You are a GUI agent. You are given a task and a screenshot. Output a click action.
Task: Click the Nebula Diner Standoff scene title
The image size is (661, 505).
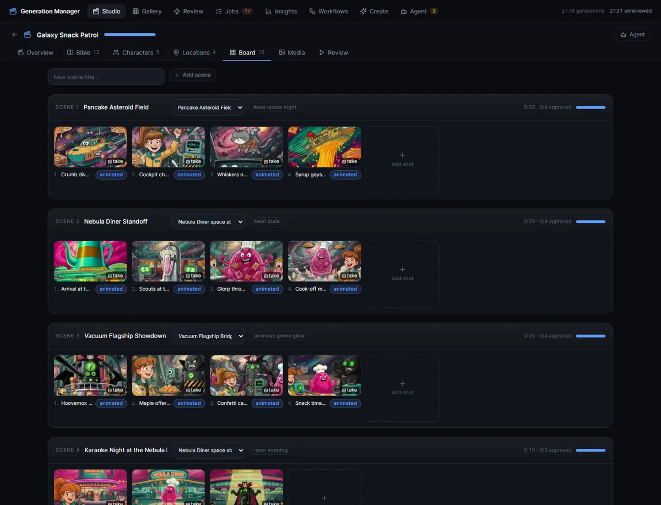click(116, 221)
